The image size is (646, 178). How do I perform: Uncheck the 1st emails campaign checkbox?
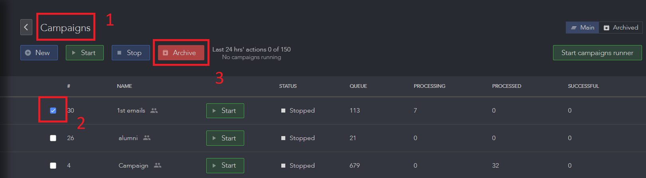coord(53,111)
